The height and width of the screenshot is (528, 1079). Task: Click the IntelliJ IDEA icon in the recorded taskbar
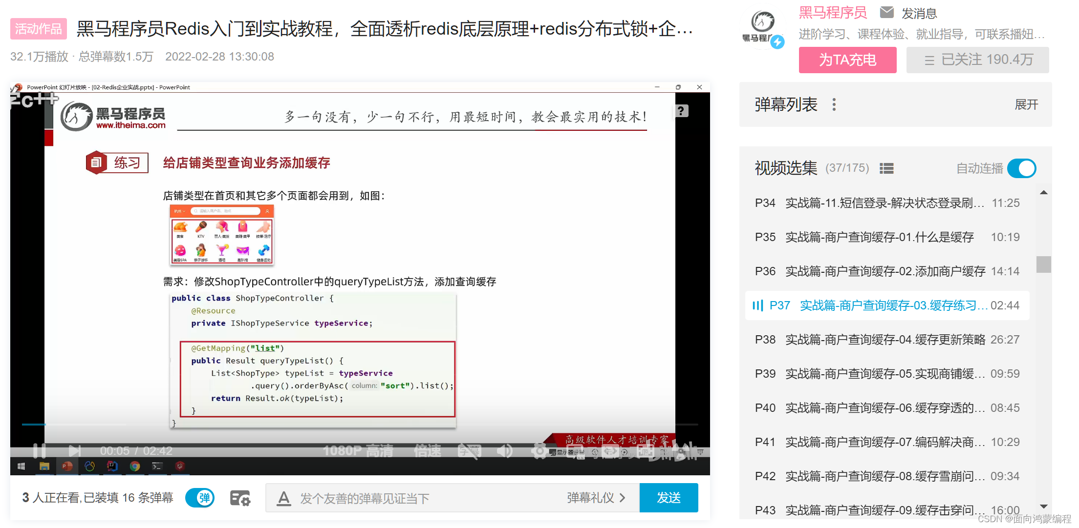[x=112, y=467]
